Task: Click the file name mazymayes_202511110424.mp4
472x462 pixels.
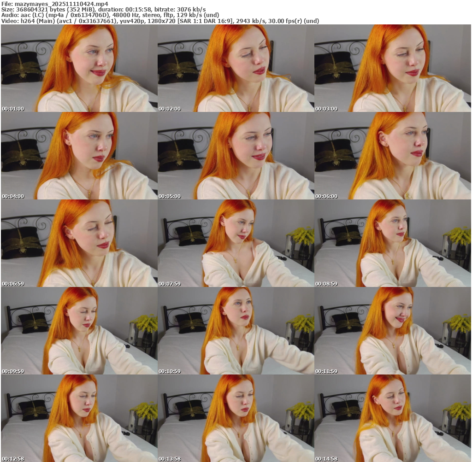Action: coord(60,4)
